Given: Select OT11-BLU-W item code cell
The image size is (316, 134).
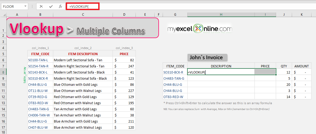Looking at the screenshot, I should click(40, 91).
